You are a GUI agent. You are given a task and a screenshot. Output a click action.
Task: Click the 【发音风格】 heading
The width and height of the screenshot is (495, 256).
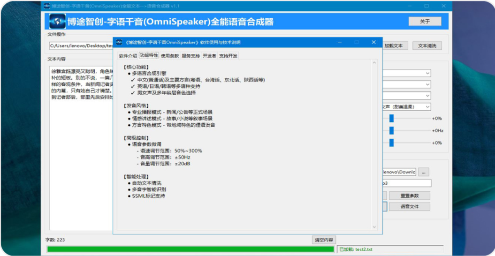137,105
